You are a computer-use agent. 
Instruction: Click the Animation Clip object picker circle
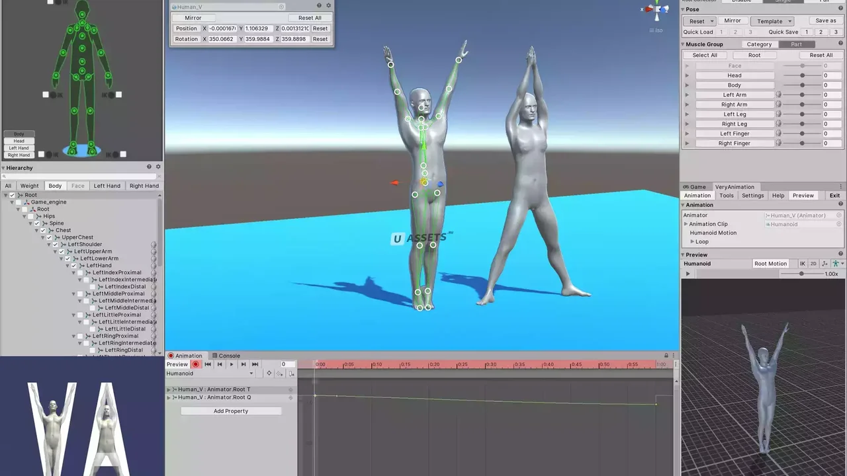point(839,224)
